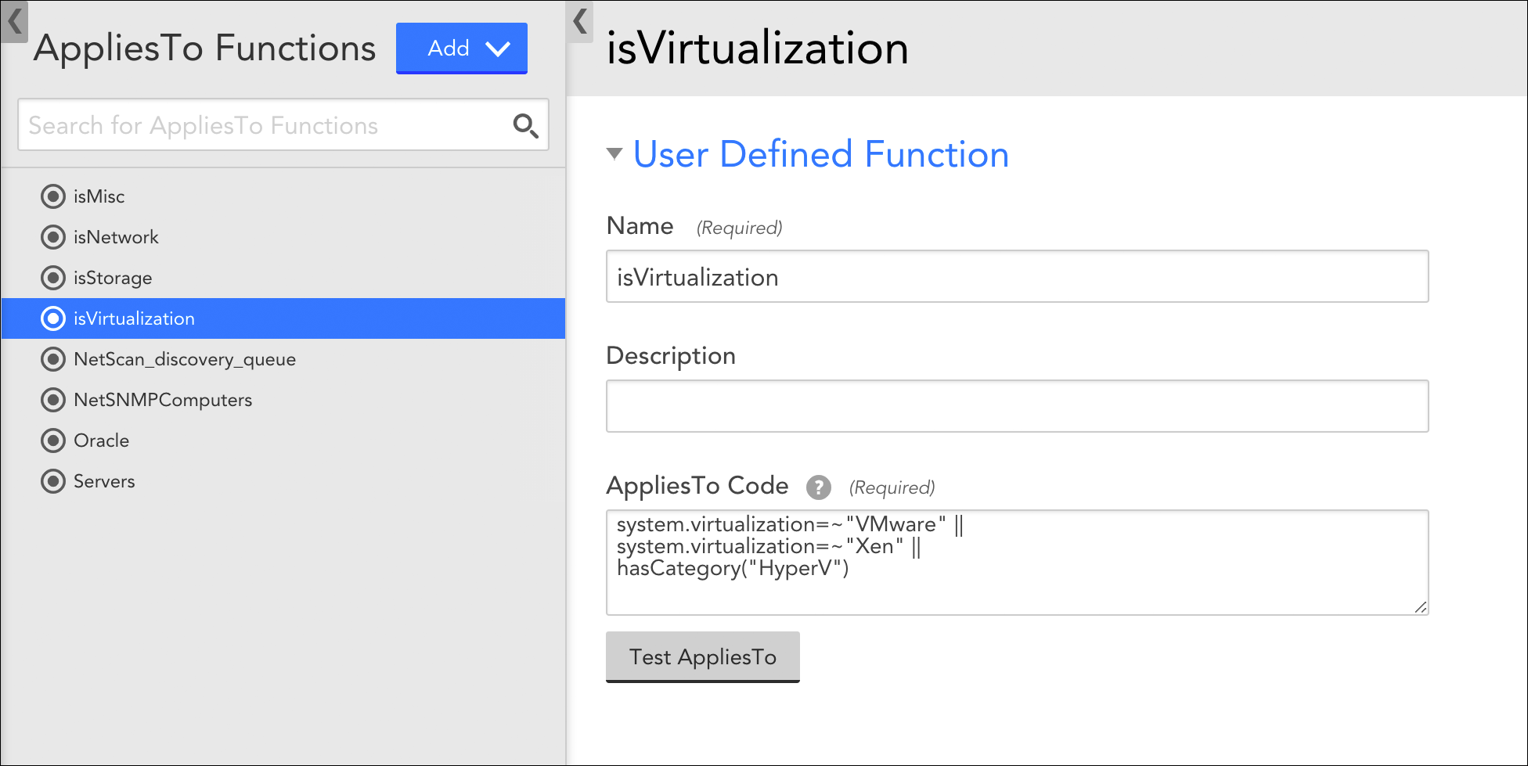
Task: Select Oracle in the function list
Action: pyautogui.click(x=283, y=441)
